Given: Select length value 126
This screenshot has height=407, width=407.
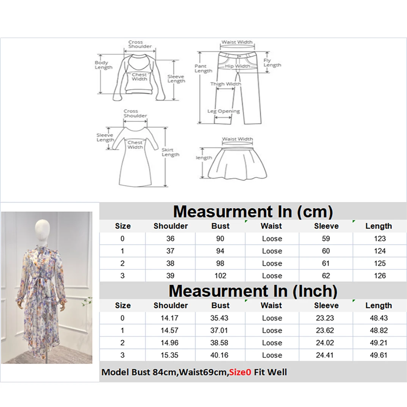Looking at the screenshot, I should 380,276.
